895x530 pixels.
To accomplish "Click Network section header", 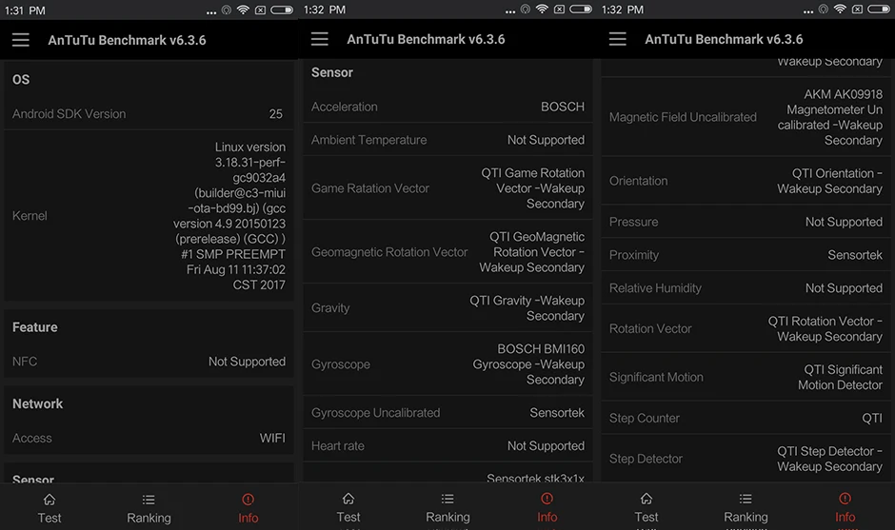I will [x=38, y=403].
